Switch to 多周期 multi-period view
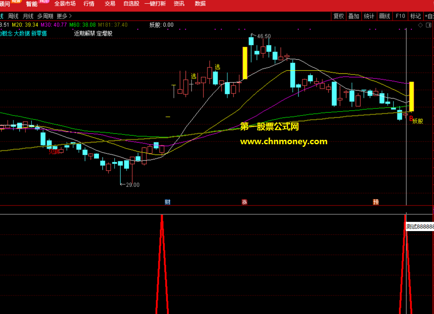Screen dimensions: 434x314 45,16
